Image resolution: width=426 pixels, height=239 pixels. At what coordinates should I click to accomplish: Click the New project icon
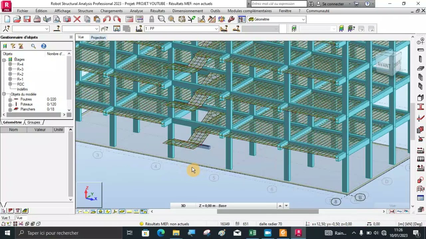point(7,19)
